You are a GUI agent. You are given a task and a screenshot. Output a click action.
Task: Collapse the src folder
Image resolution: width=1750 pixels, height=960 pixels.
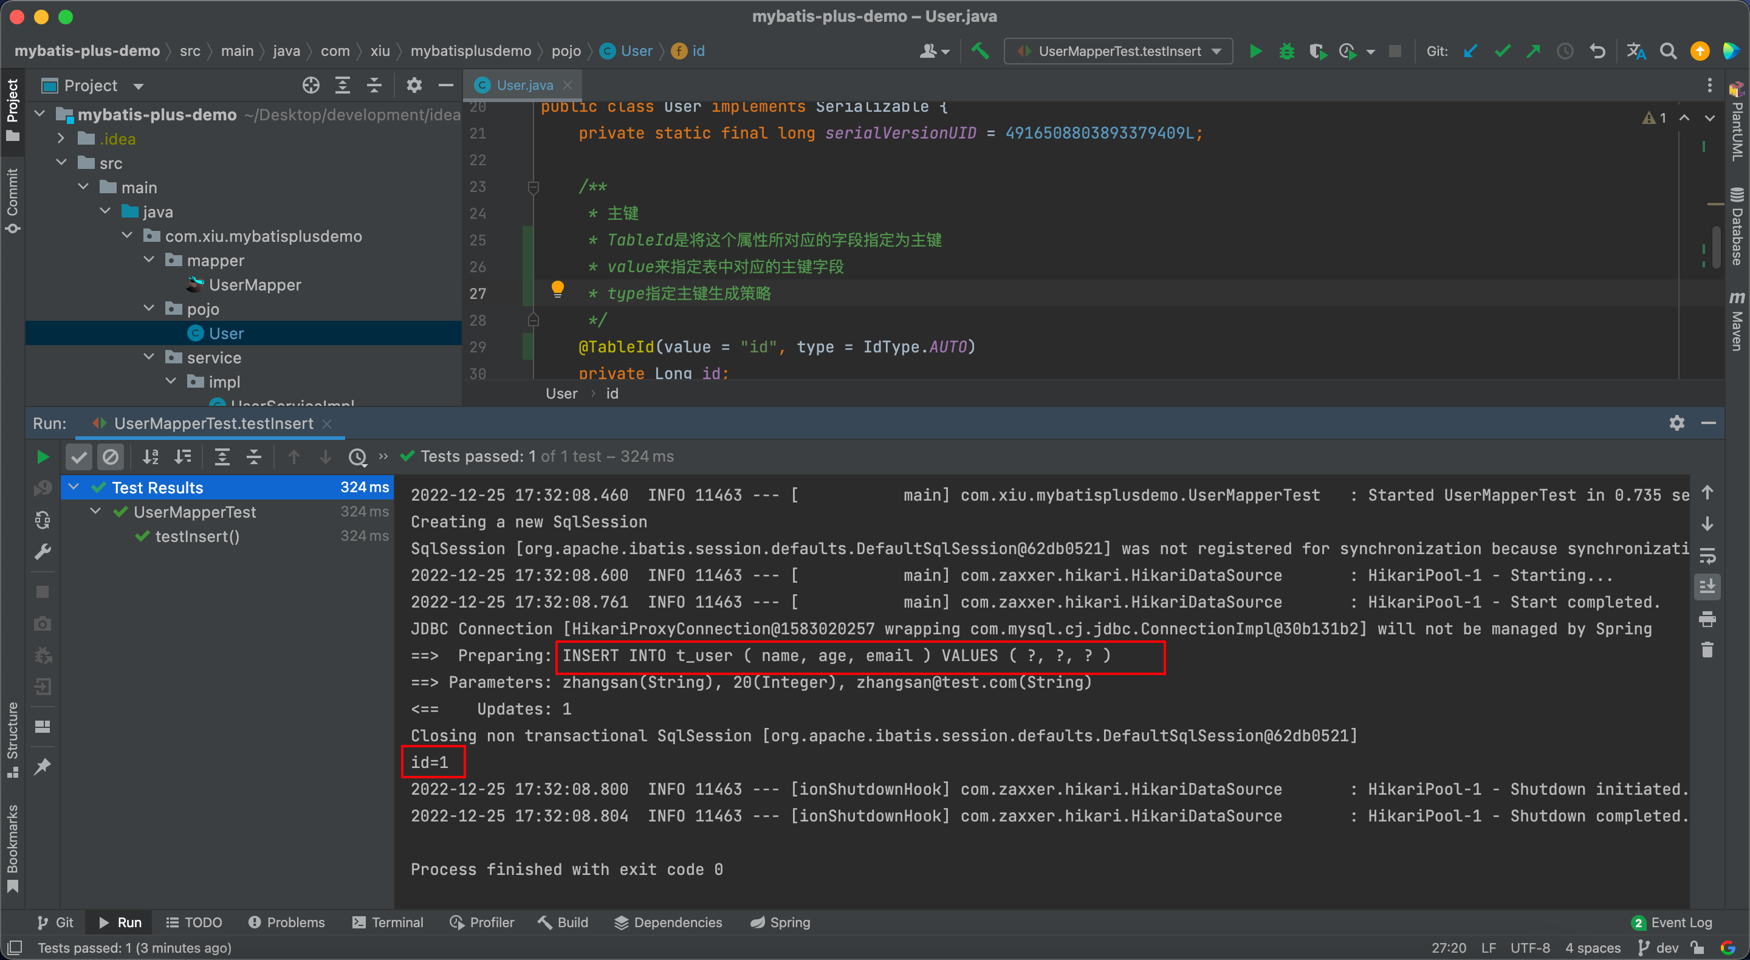point(61,163)
